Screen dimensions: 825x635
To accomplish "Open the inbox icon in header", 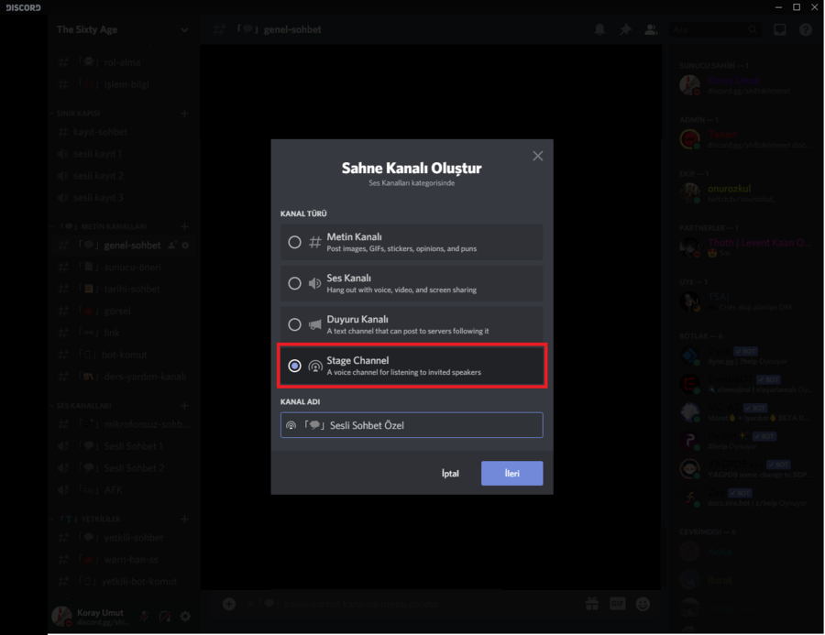I will point(780,29).
